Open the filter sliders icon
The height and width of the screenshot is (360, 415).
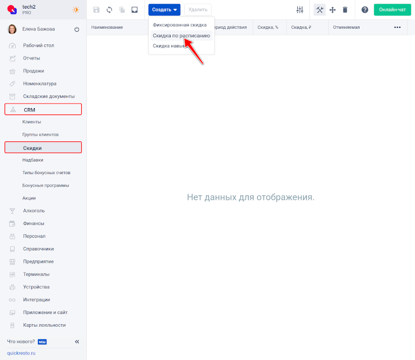(300, 10)
